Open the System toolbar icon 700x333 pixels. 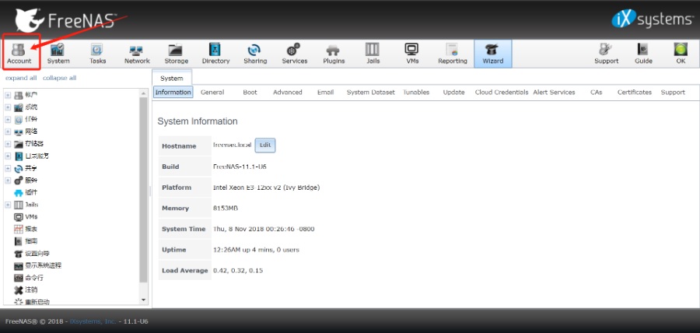tap(58, 54)
